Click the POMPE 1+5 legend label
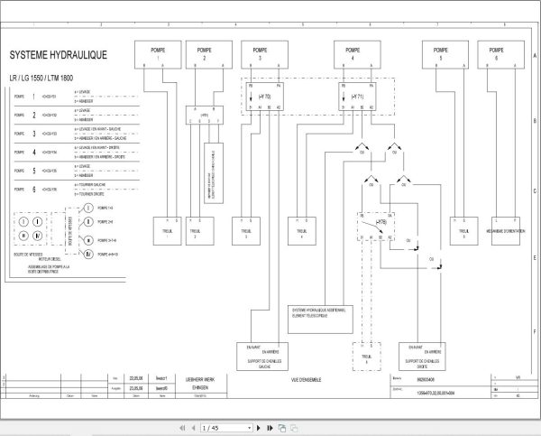 pos(105,208)
